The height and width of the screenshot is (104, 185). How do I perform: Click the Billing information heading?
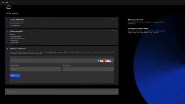tap(16, 31)
